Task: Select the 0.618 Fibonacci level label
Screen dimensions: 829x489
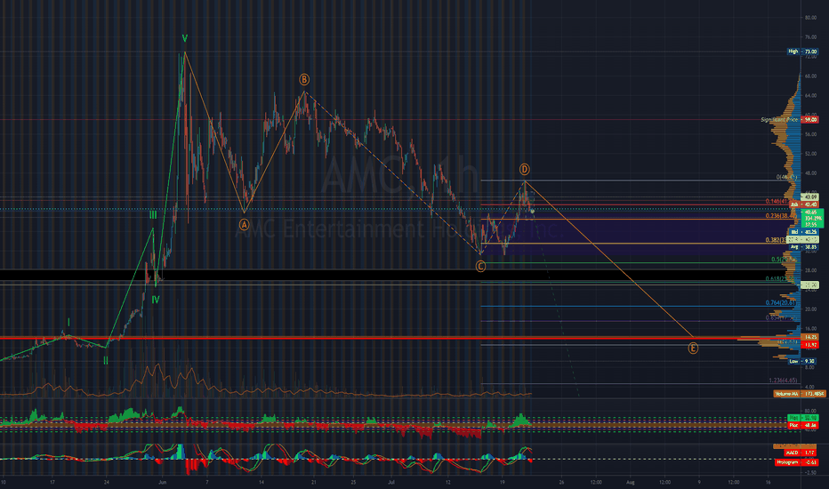Action: (780, 278)
